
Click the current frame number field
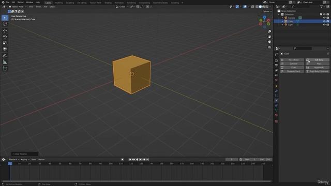tap(232, 160)
